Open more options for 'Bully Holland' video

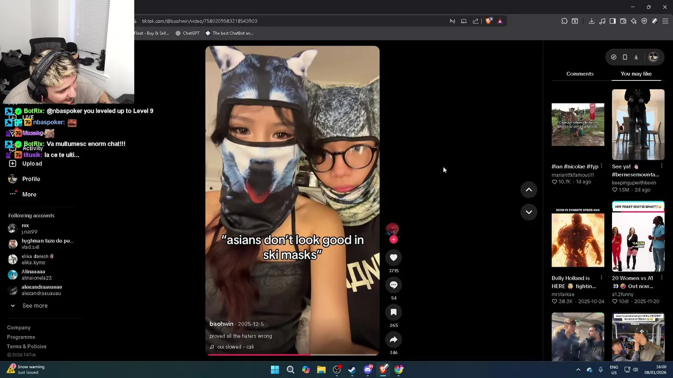point(601,278)
